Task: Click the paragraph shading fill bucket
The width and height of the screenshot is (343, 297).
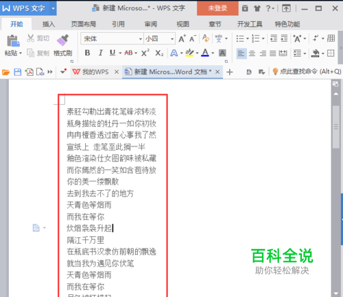Action: click(316, 53)
